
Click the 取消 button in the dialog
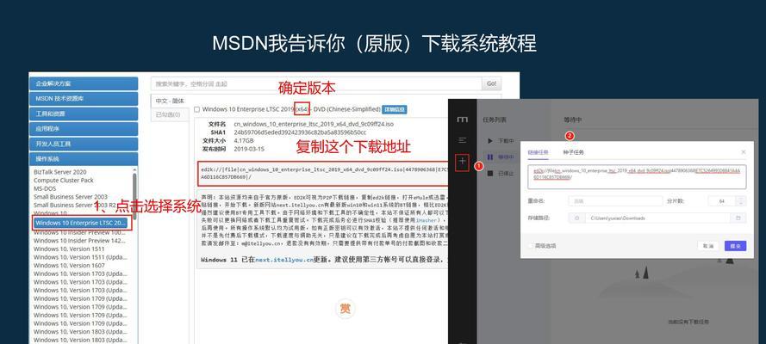coord(708,246)
